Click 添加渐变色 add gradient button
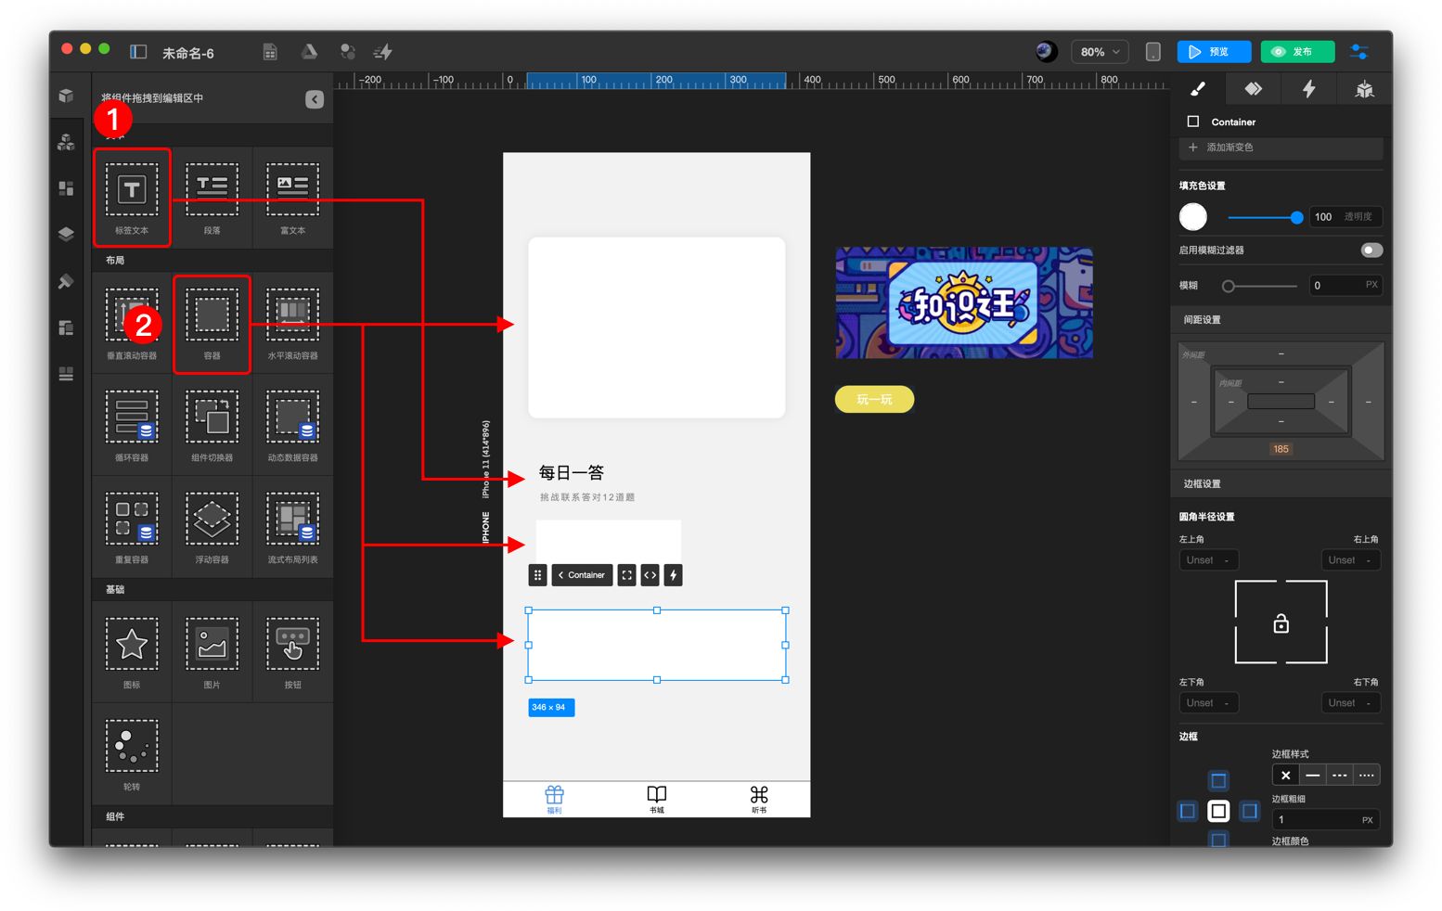1442x911 pixels. (1281, 148)
